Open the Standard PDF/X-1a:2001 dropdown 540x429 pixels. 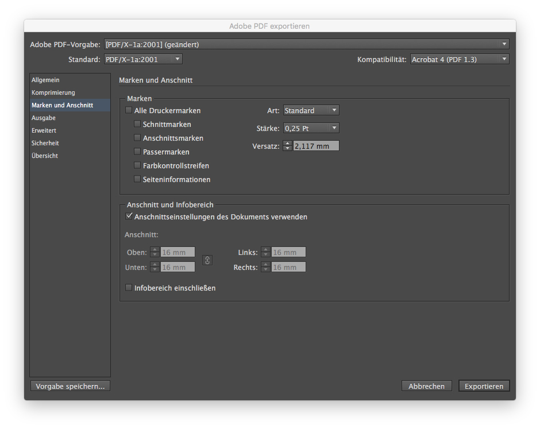point(143,59)
